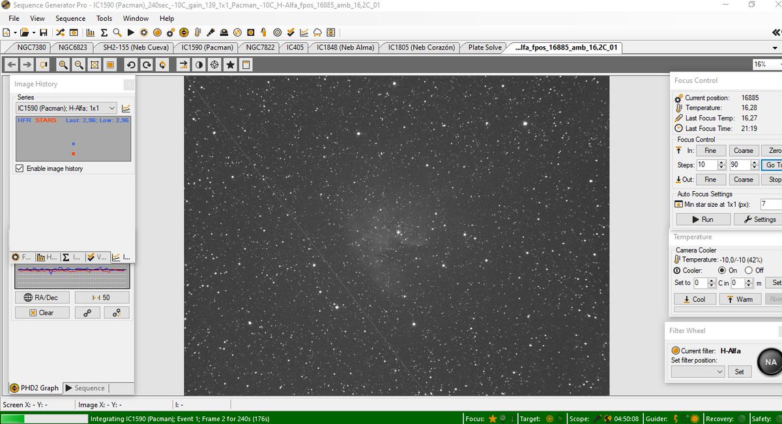Click the HFR/Stars image history graph
This screenshot has width=782, height=424.
[73, 139]
